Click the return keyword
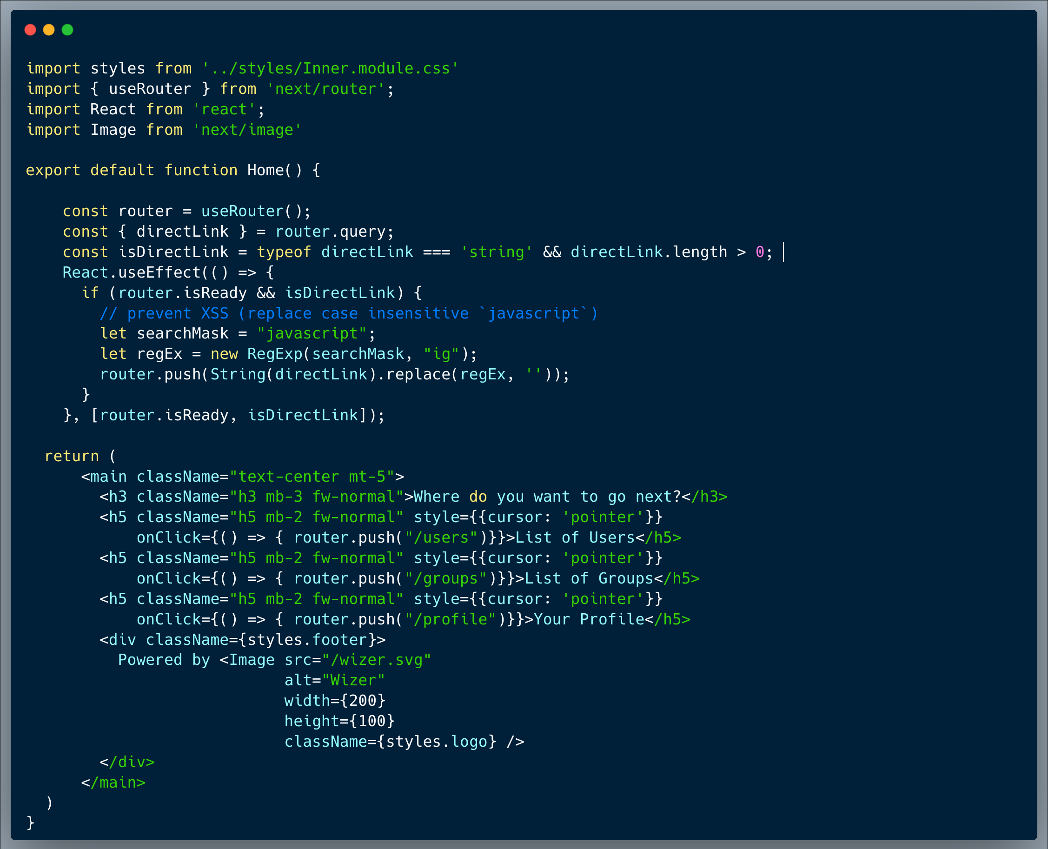 72,456
